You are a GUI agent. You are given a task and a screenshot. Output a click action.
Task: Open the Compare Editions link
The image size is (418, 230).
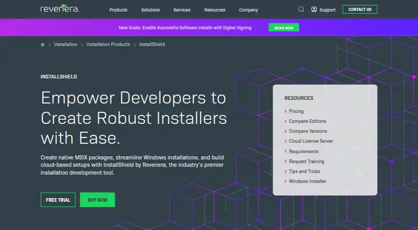click(308, 121)
